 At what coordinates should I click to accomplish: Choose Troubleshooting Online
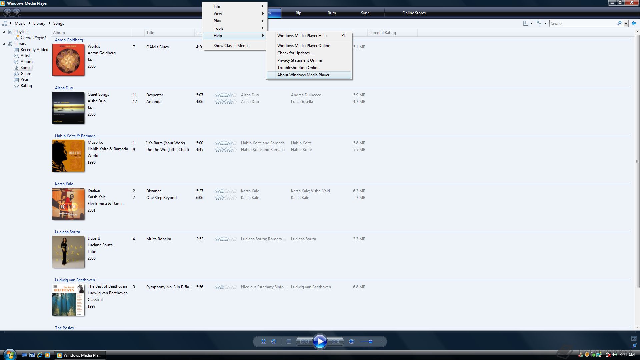coord(309,68)
